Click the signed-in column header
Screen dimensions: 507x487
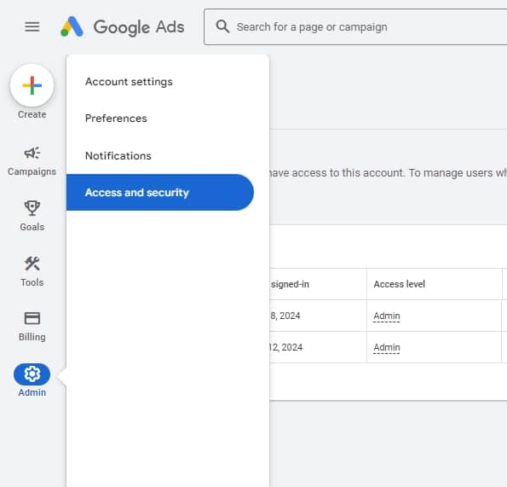point(290,284)
